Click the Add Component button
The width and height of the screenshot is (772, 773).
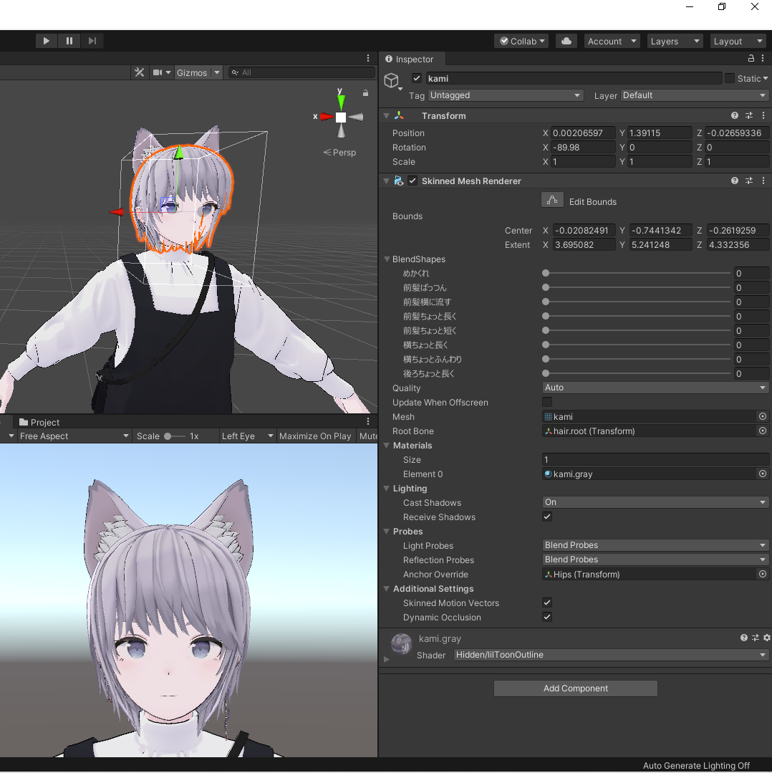(575, 688)
